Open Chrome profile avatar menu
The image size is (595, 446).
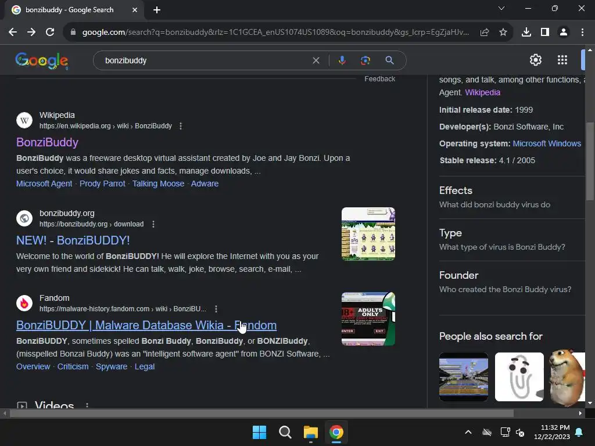pos(564,33)
